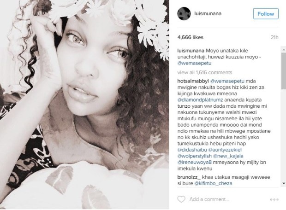Image resolution: width=286 pixels, height=210 pixels.
Task: Open @new_kajala mention link
Action: [228, 156]
